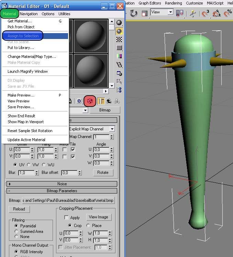Select the WU radio button
Image resolution: width=233 pixels, height=257 pixels.
tap(44, 165)
